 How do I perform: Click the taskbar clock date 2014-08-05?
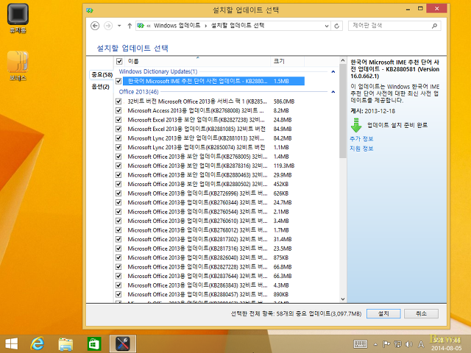coord(447,348)
